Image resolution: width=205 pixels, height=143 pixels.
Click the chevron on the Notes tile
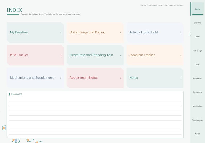tap(180, 78)
